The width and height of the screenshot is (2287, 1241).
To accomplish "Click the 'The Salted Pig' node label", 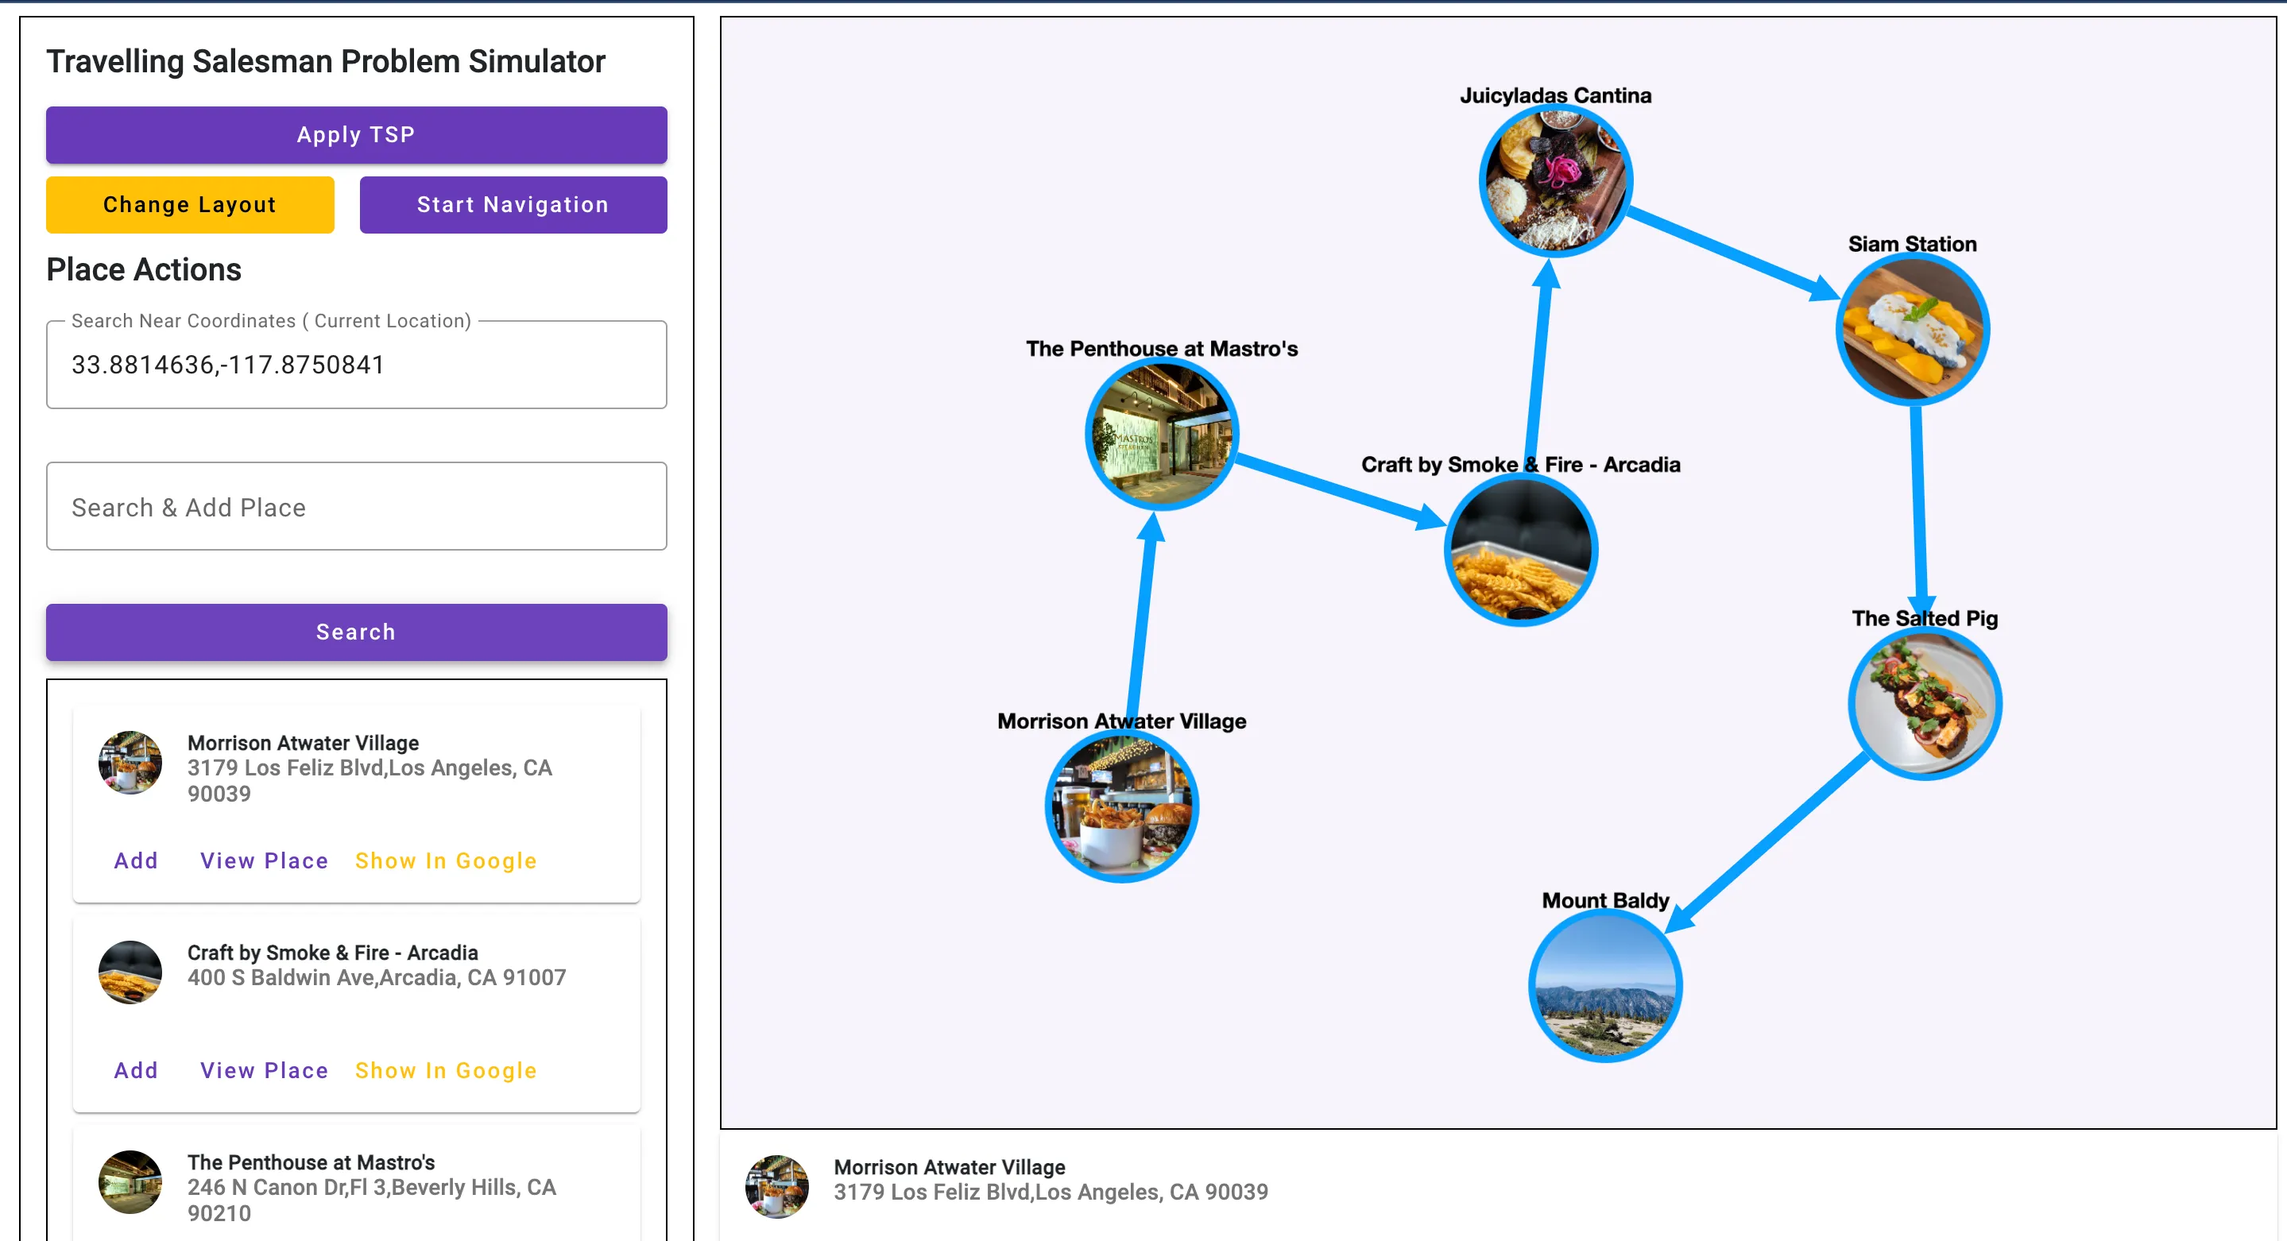I will coord(1925,618).
